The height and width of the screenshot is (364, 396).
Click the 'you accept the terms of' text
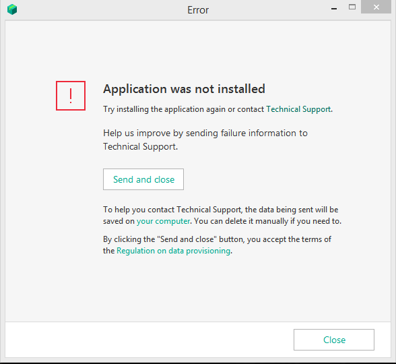(289, 239)
